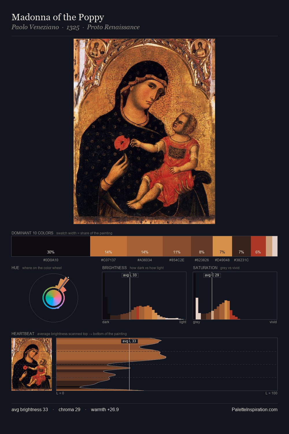Select the 8% dark brown swatch
Image resolution: width=289 pixels, height=434 pixels.
(x=202, y=246)
